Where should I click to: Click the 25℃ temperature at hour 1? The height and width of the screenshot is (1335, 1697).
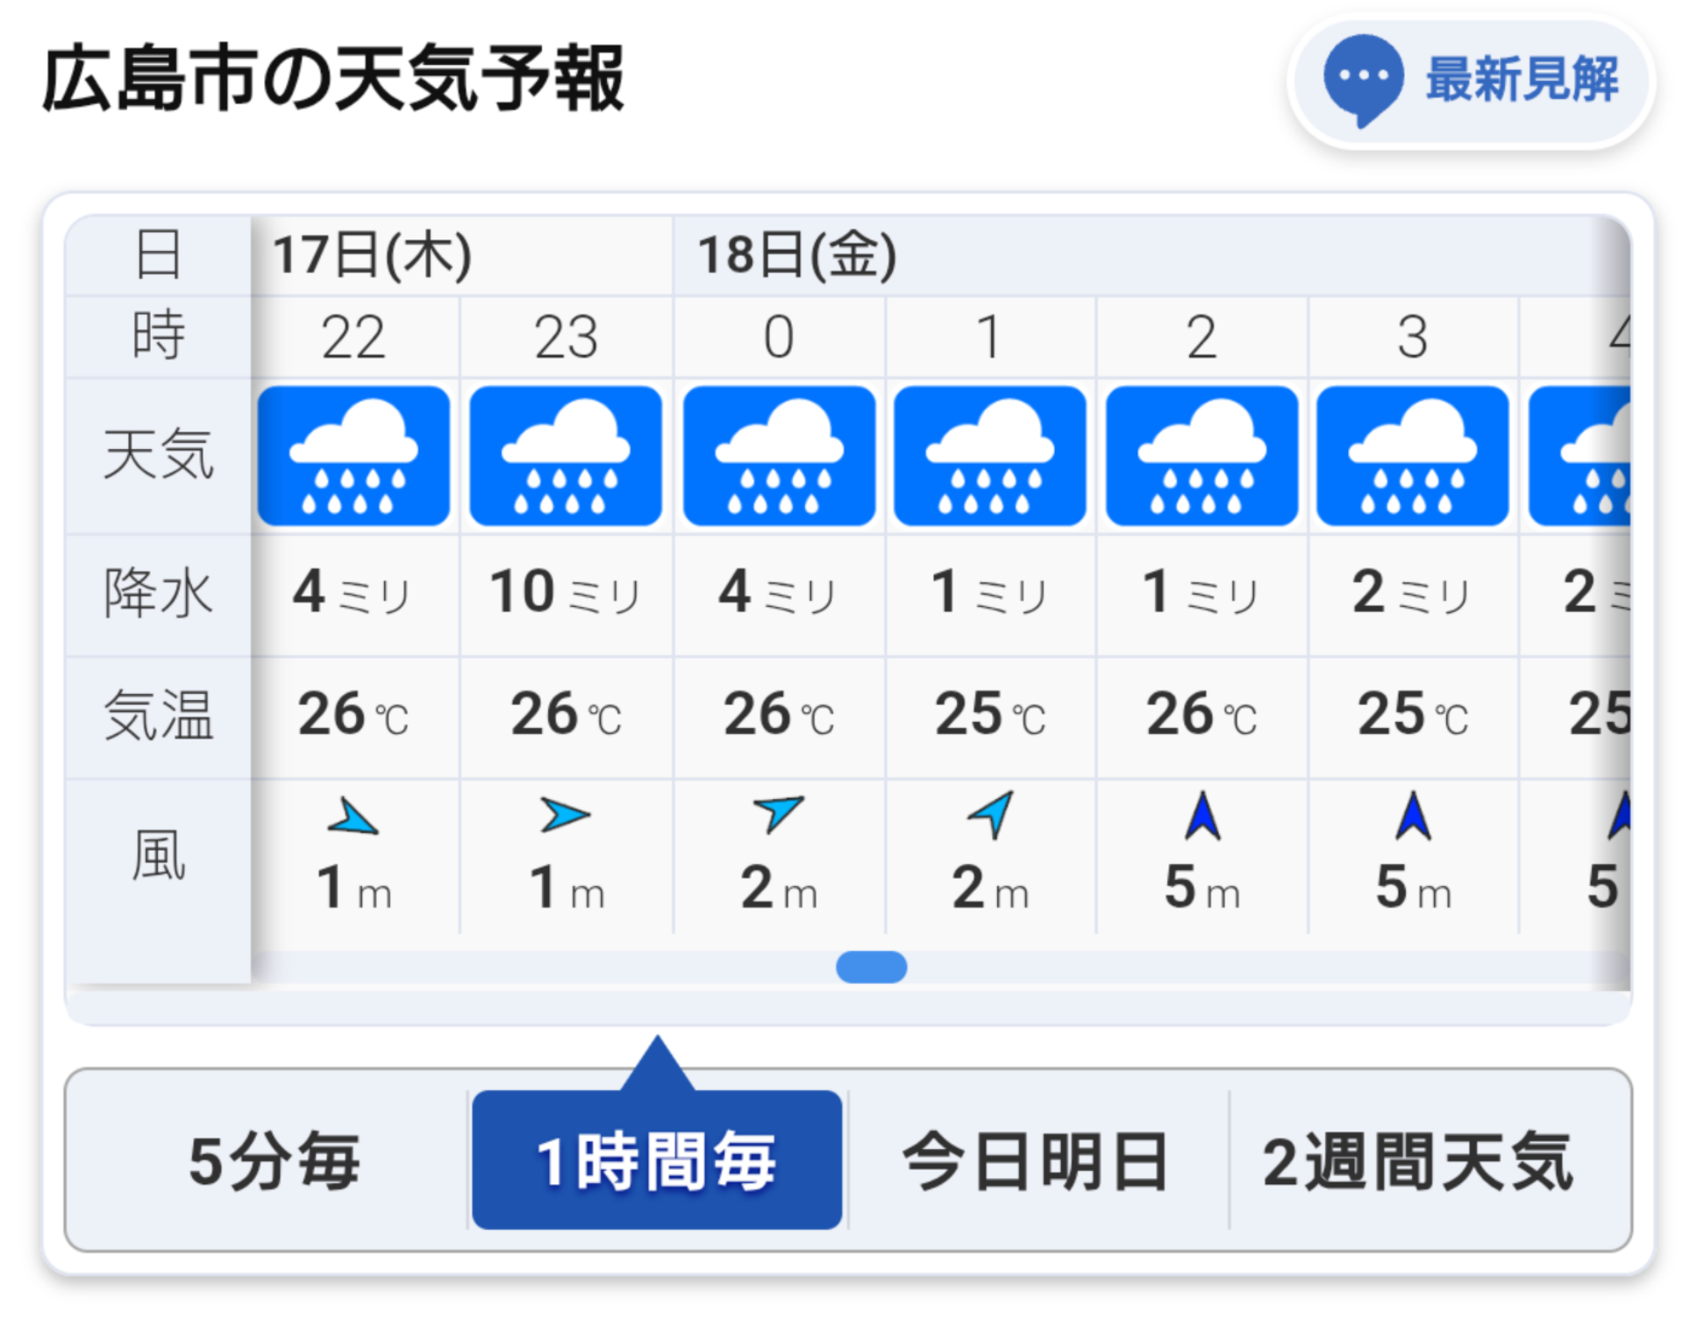pyautogui.click(x=990, y=714)
